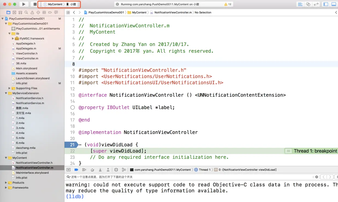Open the Report navigator speech-bubble icon

(x=56, y=13)
